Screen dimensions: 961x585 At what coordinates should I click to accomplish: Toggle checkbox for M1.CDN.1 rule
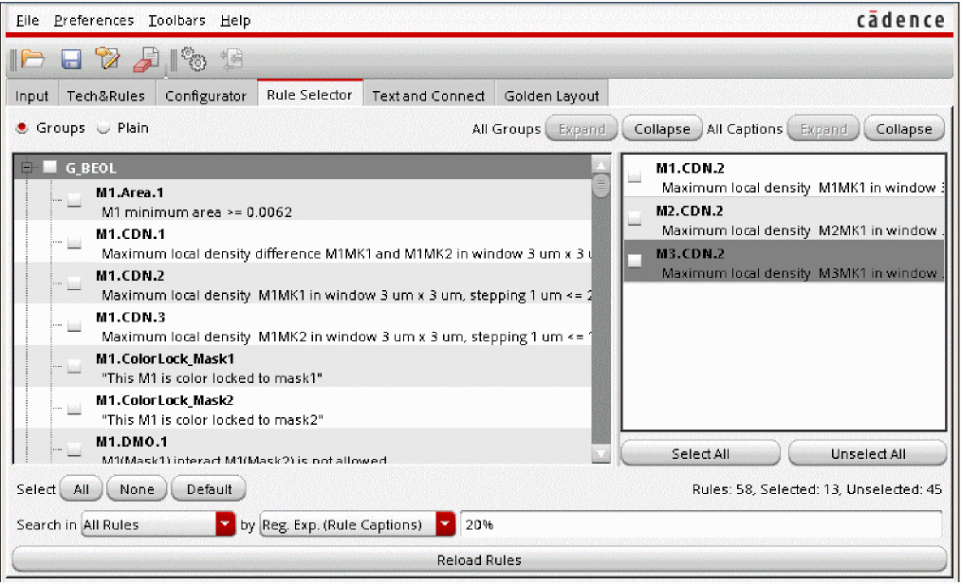[74, 242]
